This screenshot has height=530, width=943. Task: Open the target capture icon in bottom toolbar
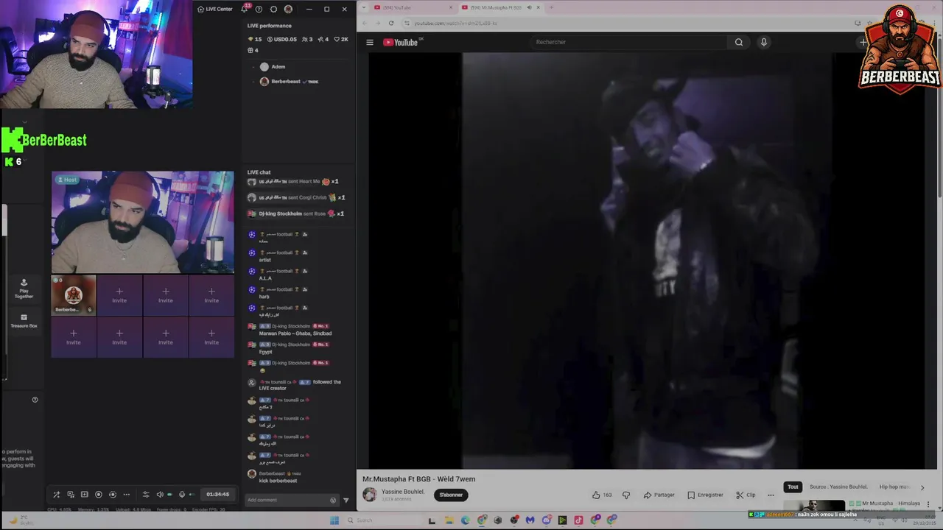(112, 495)
